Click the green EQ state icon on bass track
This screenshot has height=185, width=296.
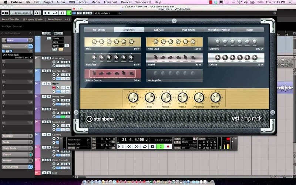(63, 117)
